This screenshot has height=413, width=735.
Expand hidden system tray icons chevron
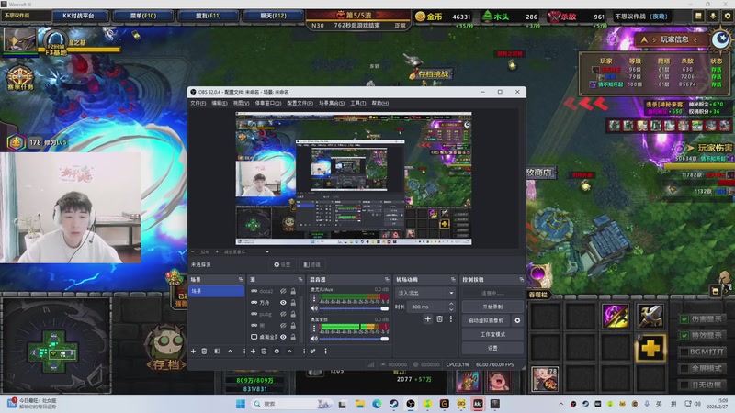point(561,404)
